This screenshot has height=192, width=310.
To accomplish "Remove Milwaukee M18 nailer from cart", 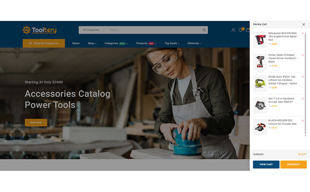I will [x=303, y=33].
